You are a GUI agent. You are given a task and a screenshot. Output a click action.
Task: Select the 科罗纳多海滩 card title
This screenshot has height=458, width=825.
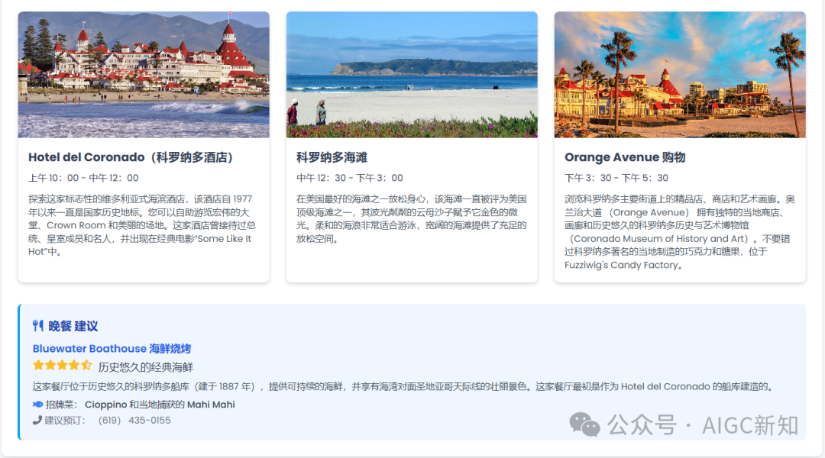(332, 157)
